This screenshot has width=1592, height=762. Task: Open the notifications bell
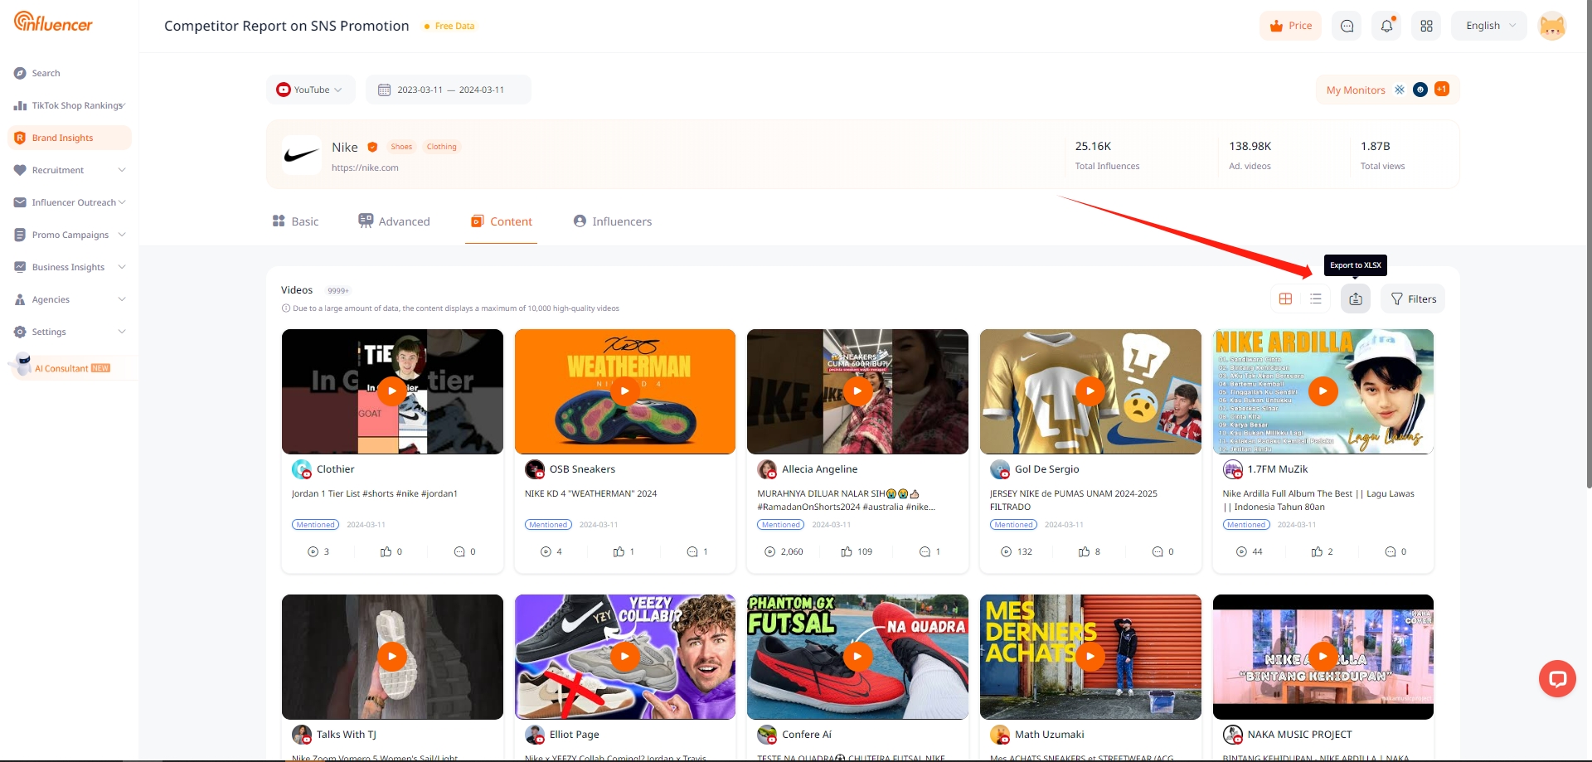(1386, 26)
